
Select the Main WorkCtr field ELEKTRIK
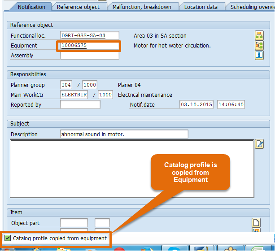[x=74, y=95]
